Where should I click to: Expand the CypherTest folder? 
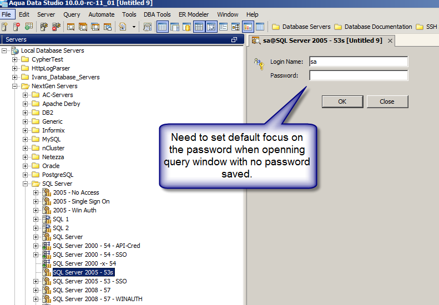coord(15,59)
